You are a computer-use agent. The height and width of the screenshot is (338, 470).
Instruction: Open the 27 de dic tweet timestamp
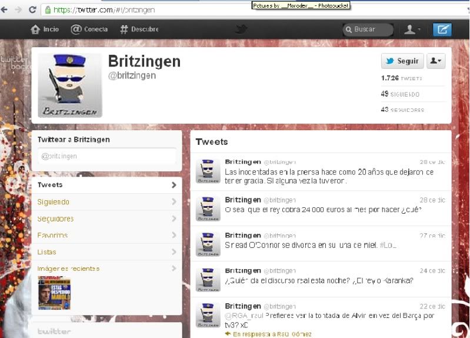coord(432,236)
